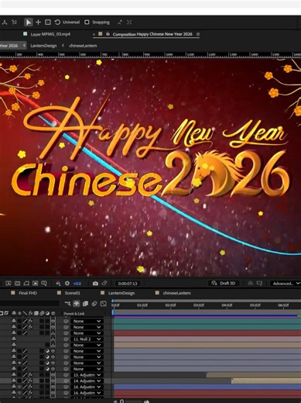Open the Composition Mini-Flowchart icon

tap(67, 304)
